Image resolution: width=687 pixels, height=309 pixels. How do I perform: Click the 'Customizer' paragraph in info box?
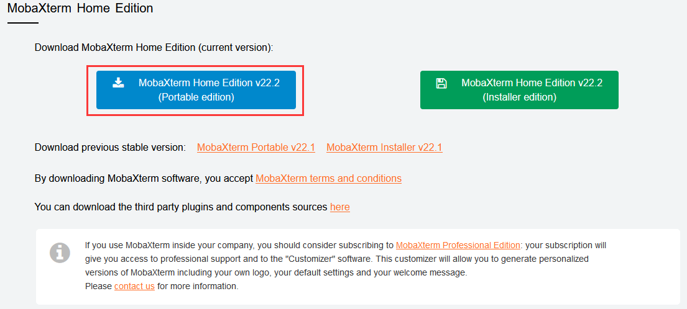[336, 259]
